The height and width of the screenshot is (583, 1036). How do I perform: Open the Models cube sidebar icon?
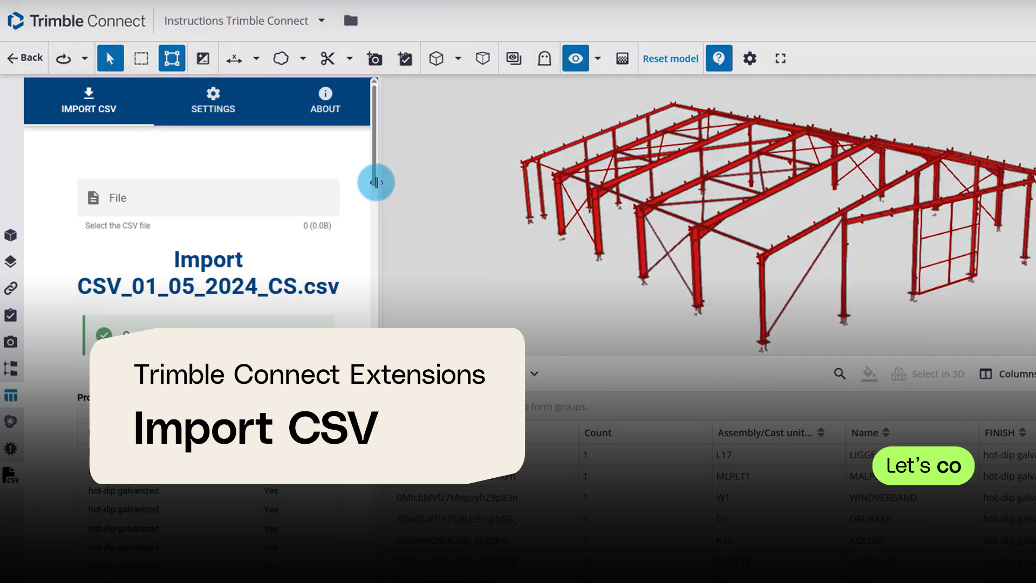click(10, 235)
